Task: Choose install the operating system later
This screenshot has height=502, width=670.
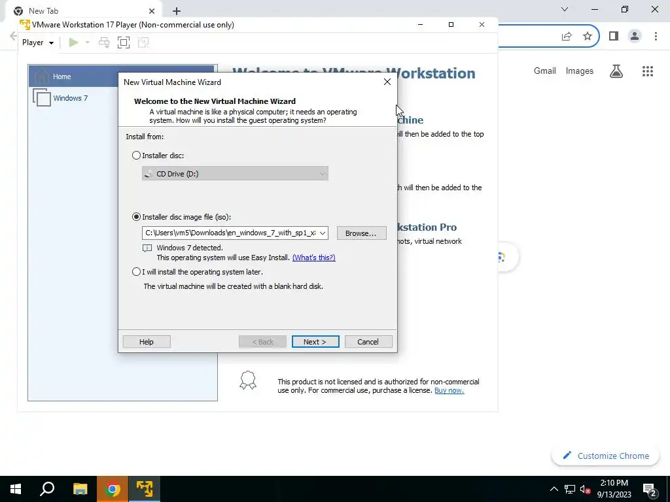Action: point(136,271)
